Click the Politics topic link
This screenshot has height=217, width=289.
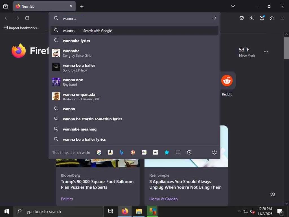(x=67, y=199)
